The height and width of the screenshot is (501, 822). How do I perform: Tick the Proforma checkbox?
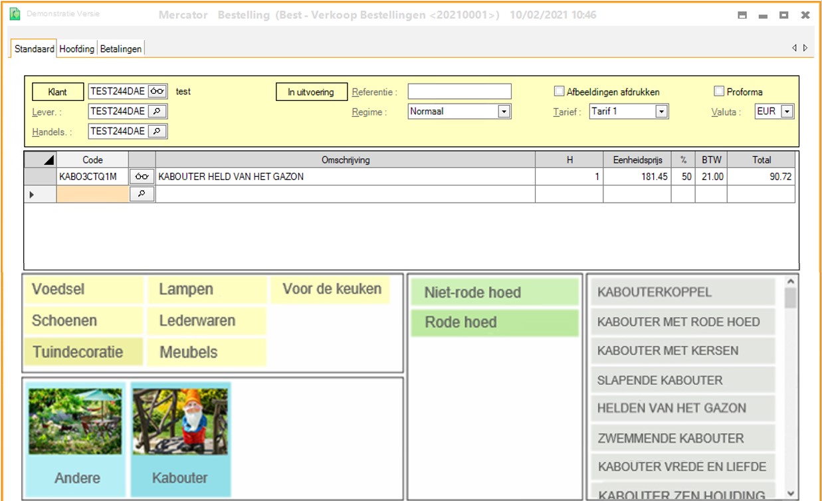tap(718, 92)
